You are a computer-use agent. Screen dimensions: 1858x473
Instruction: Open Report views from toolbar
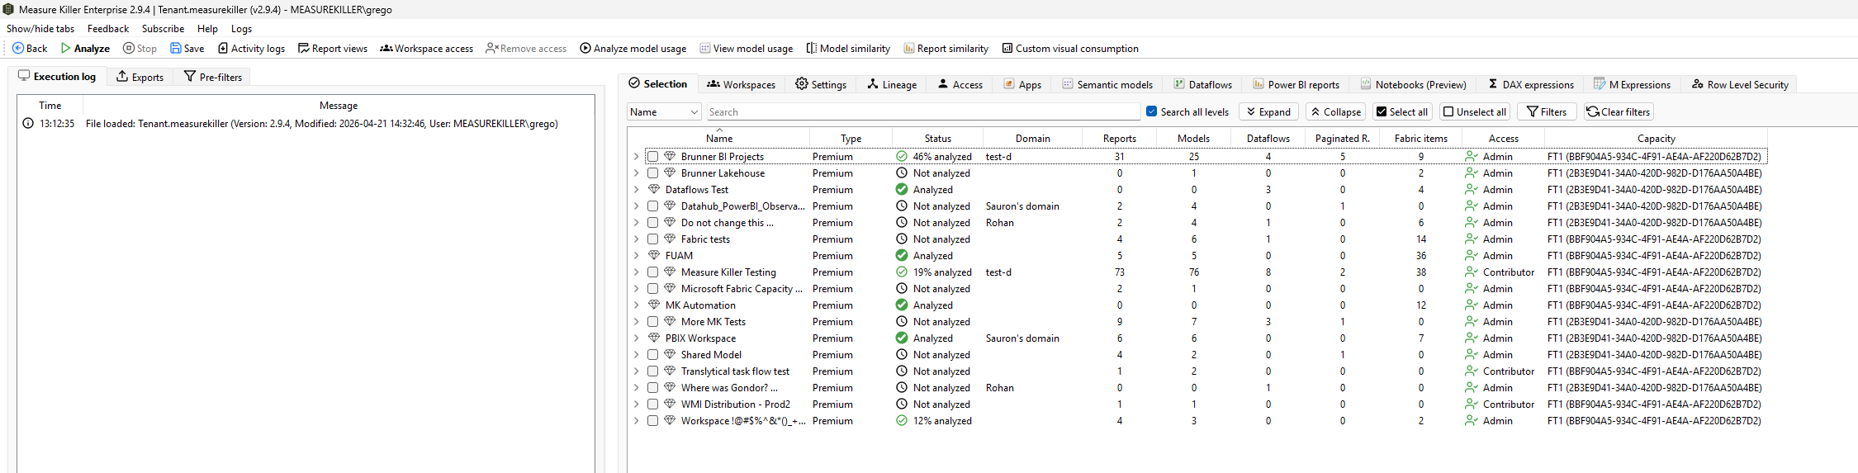[332, 49]
